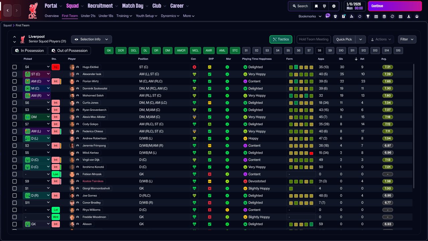428x241 pixels.
Task: Open the Quick Pick dropdown arrow
Action: [x=360, y=39]
